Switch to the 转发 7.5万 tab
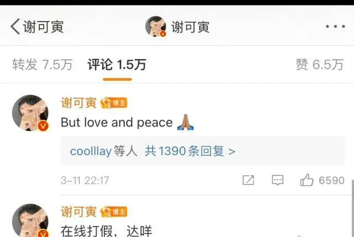This screenshot has height=237, width=354. click(43, 65)
